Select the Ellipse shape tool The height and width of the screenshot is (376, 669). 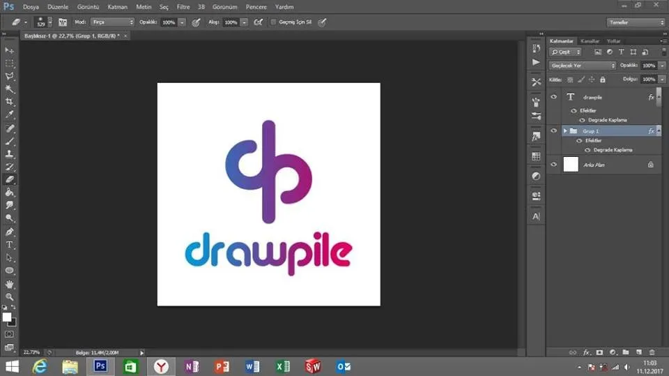pos(9,271)
